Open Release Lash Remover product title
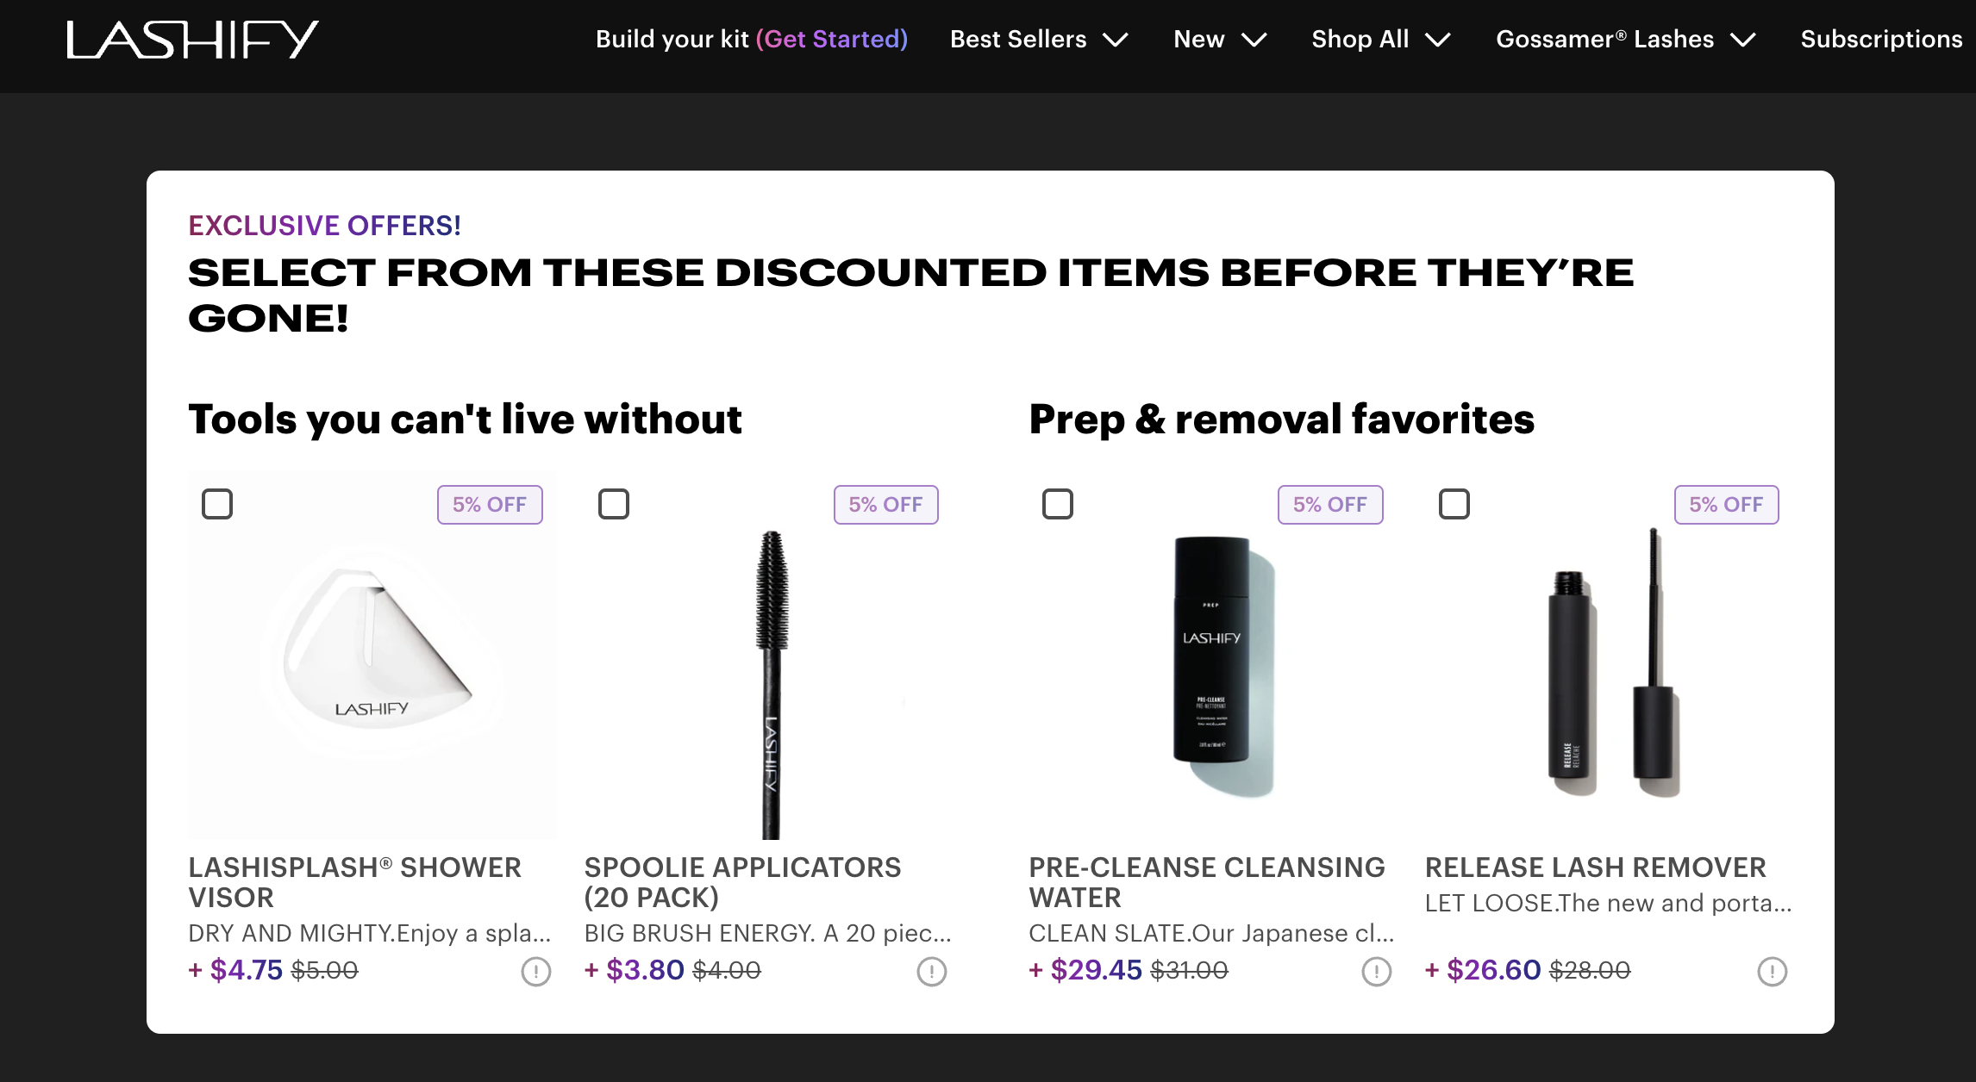 point(1596,867)
